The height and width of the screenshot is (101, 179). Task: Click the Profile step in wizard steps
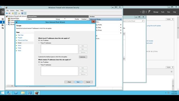click(19, 48)
